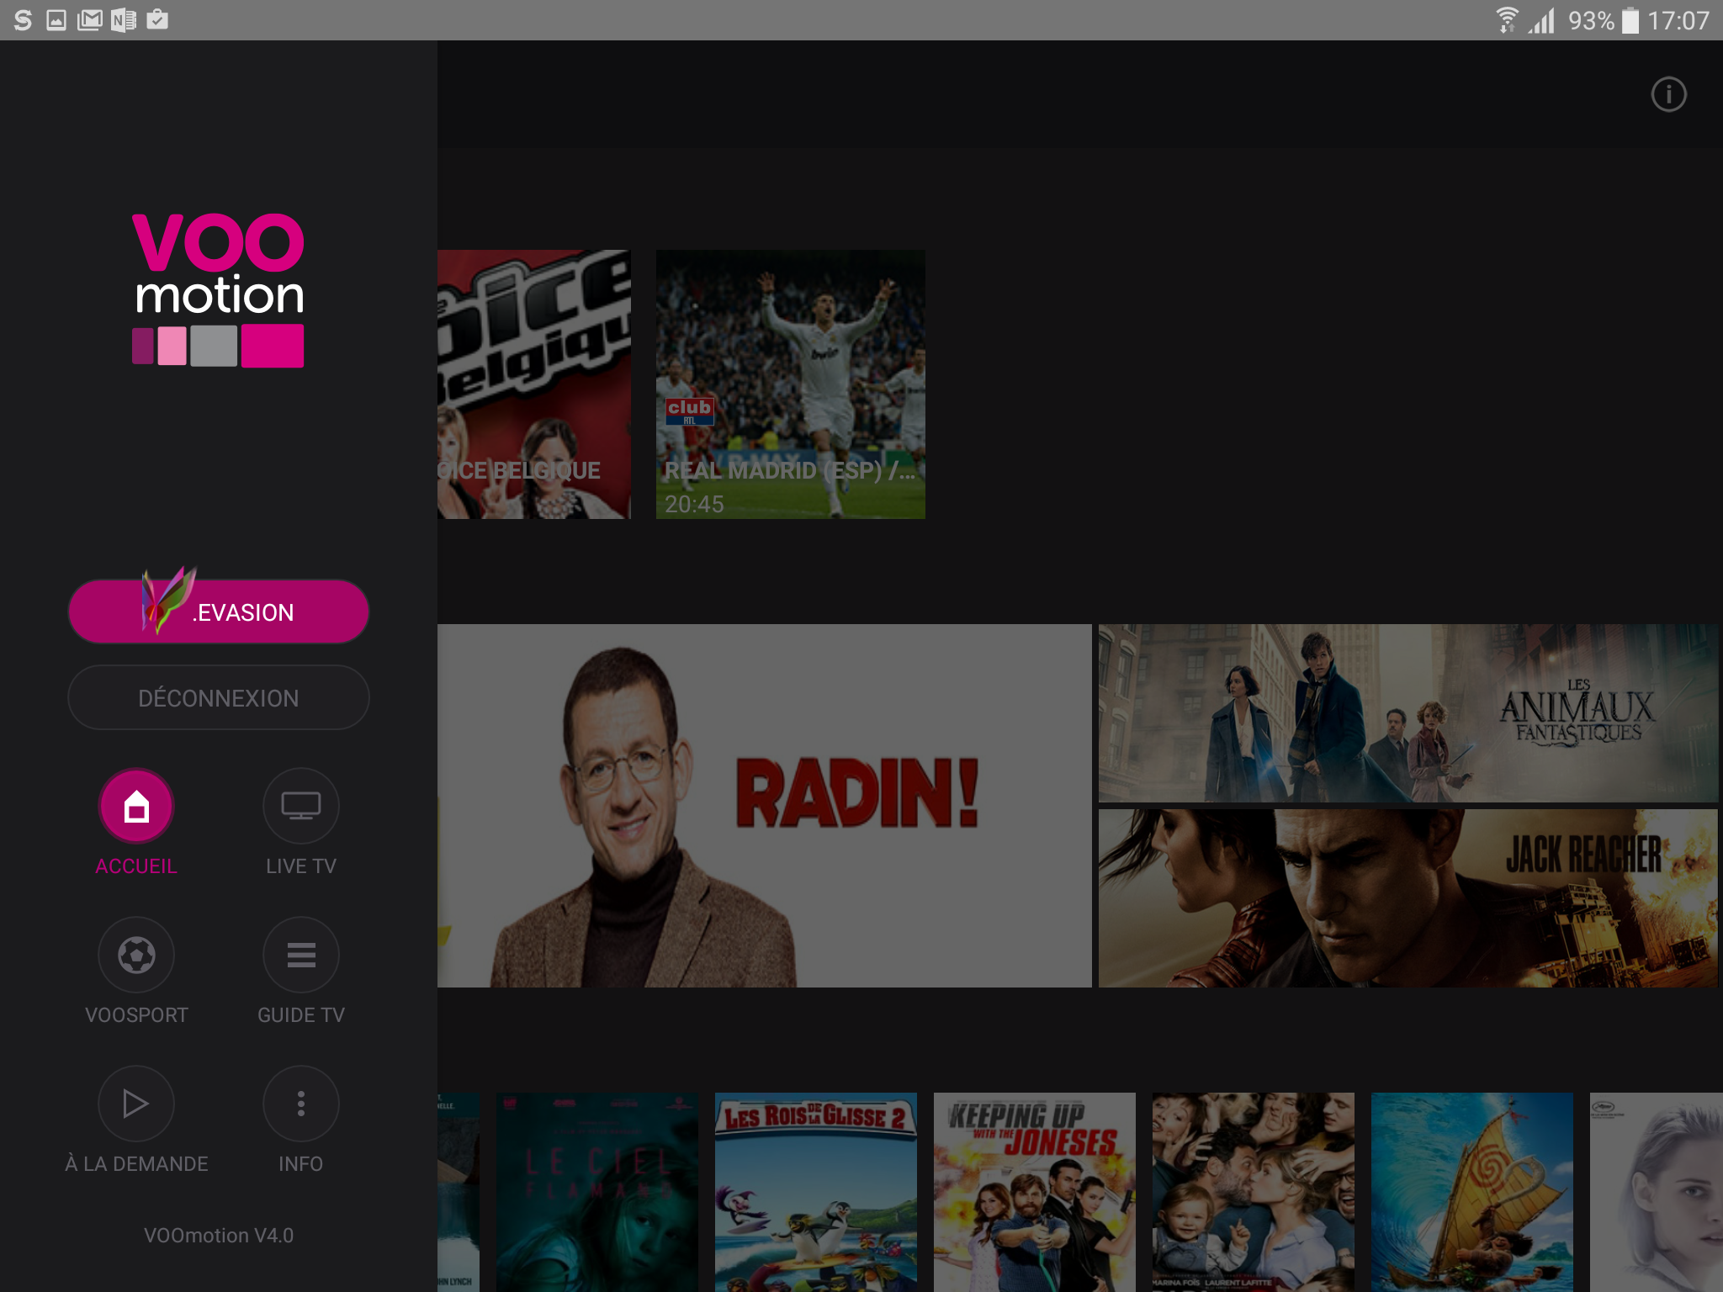The height and width of the screenshot is (1292, 1723).
Task: Tap the VOOmotion logo
Action: [x=219, y=290]
